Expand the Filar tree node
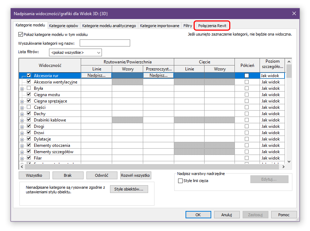Viewport: 310px width, 231px height. pos(22,158)
